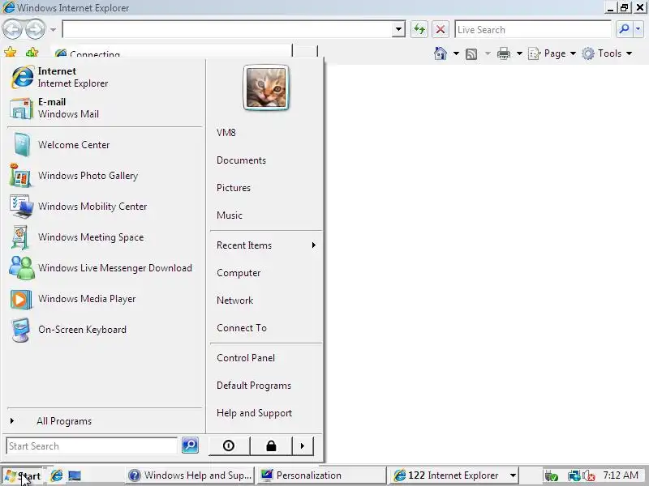Open Network from Start menu
This screenshot has height=486, width=649.
pyautogui.click(x=265, y=301)
